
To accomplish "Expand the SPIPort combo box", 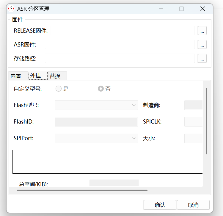I will point(96,138).
